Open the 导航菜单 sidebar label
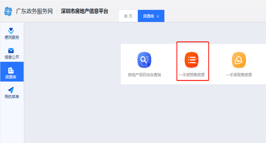The image size is (266, 143). point(12,97)
